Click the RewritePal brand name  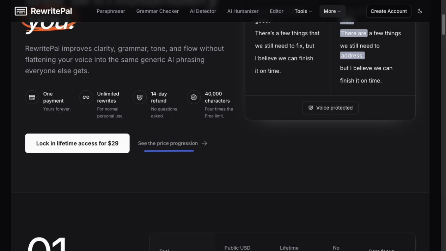click(51, 11)
